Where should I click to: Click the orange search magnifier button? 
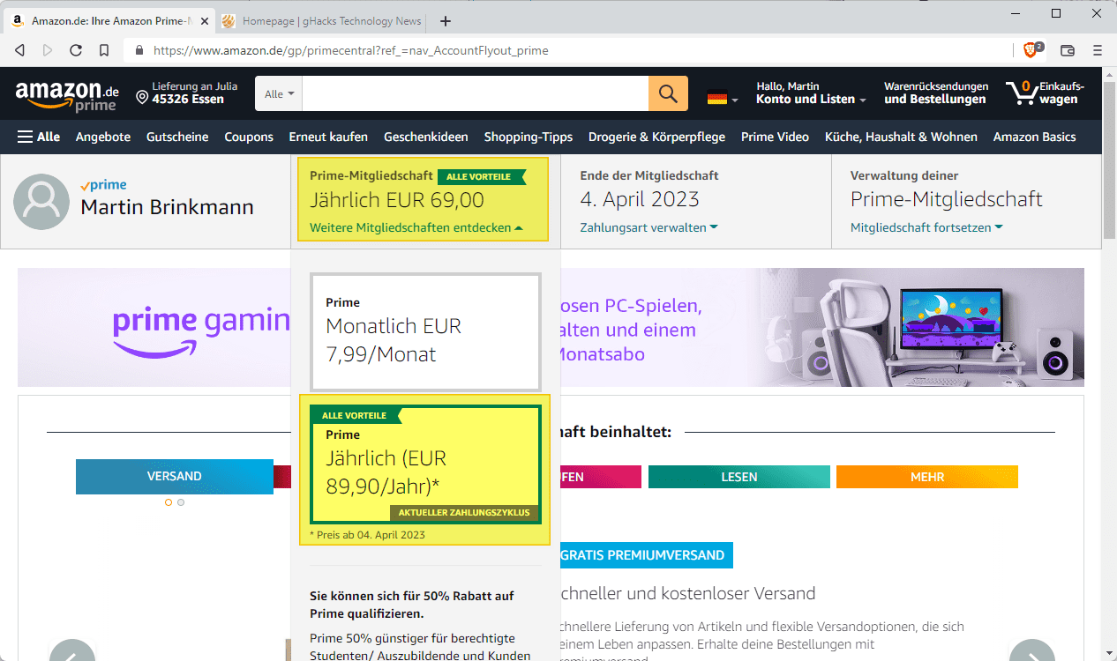(668, 93)
